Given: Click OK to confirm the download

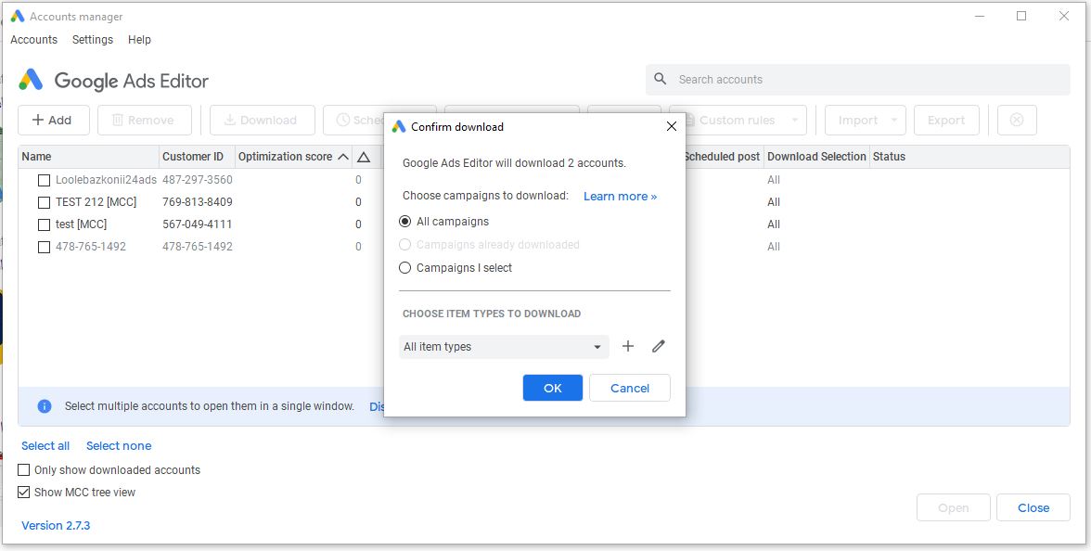Looking at the screenshot, I should click(553, 388).
